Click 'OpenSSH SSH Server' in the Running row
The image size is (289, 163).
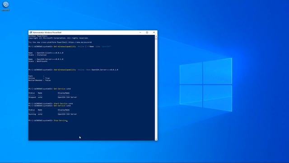click(67, 114)
